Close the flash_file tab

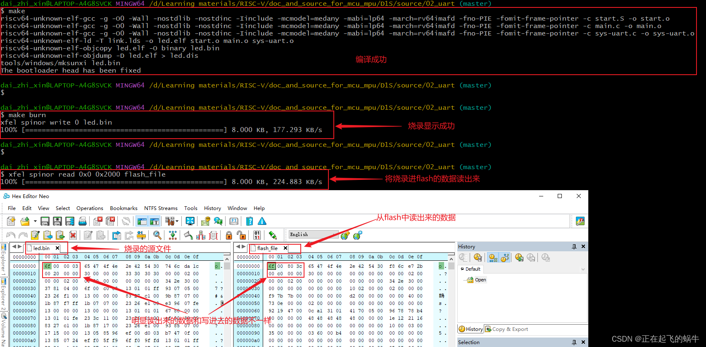(x=285, y=248)
